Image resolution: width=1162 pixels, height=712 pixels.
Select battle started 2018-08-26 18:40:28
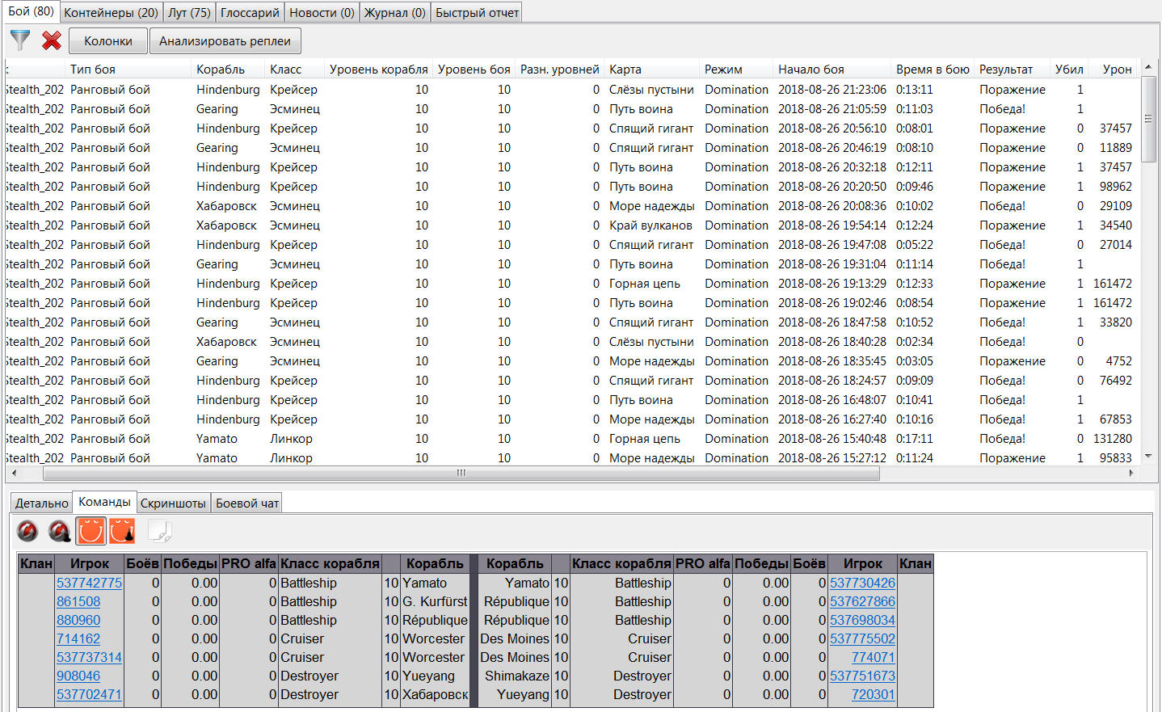pos(572,342)
